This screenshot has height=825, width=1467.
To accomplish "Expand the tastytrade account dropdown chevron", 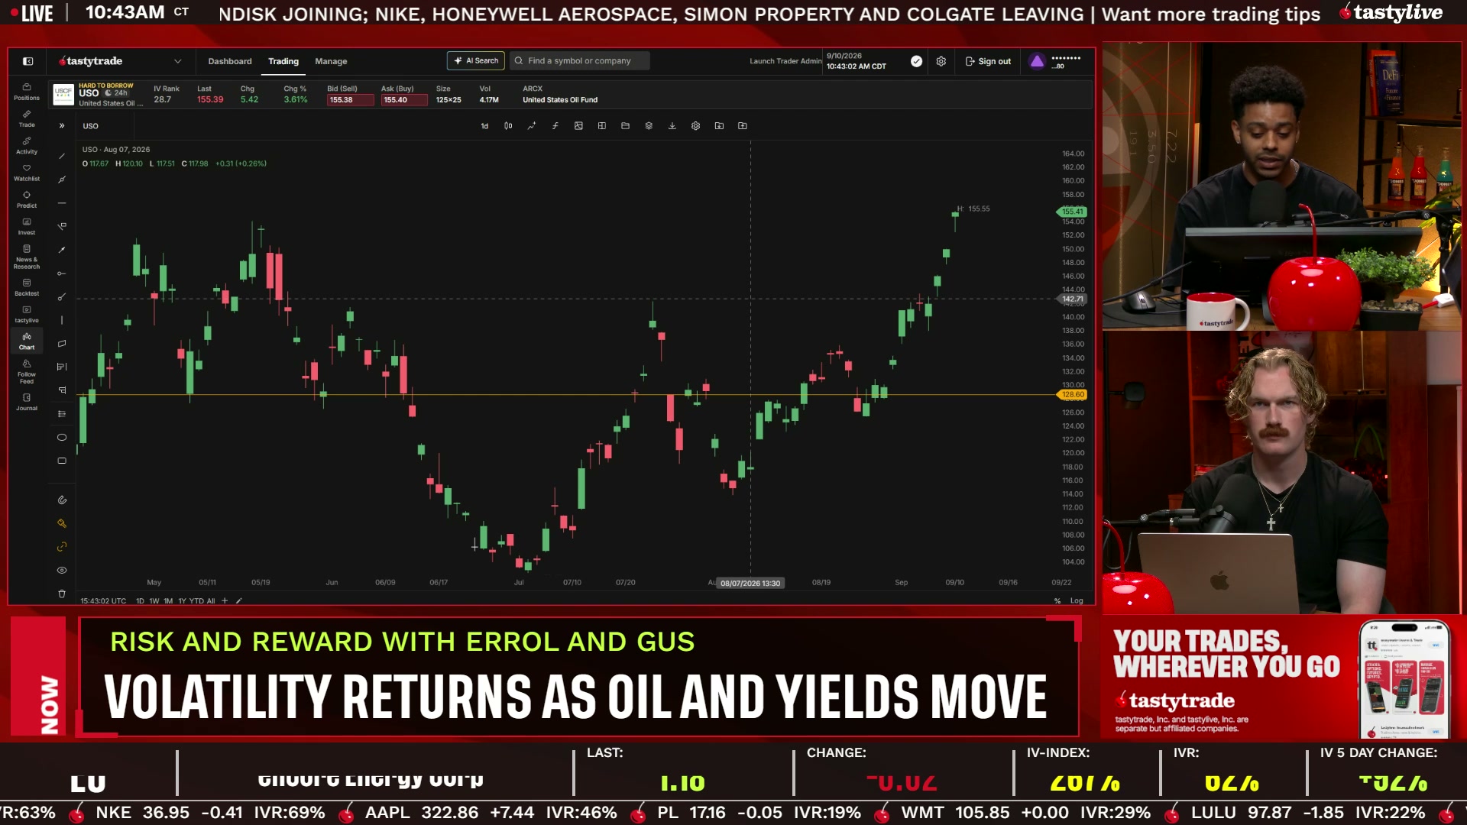I will [177, 61].
